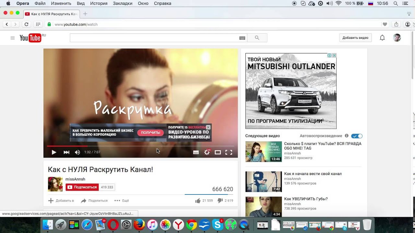Expand the Ещё more actions menu
This screenshot has width=415, height=233.
click(x=122, y=201)
